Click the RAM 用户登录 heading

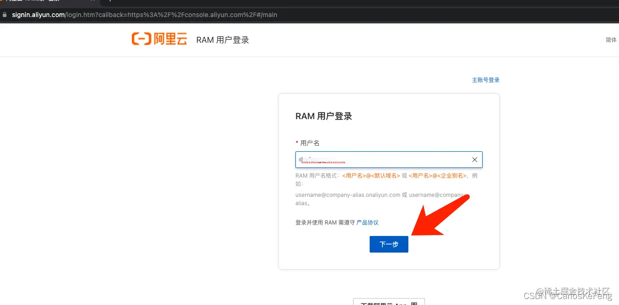324,116
